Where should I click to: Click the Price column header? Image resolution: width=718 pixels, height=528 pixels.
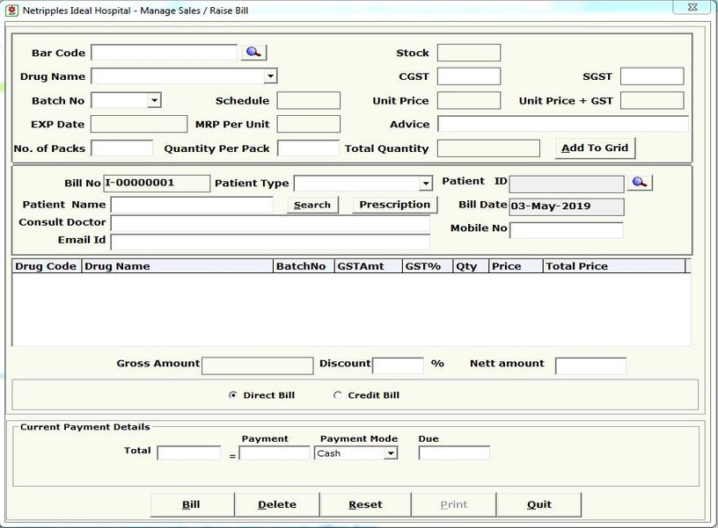(x=516, y=266)
